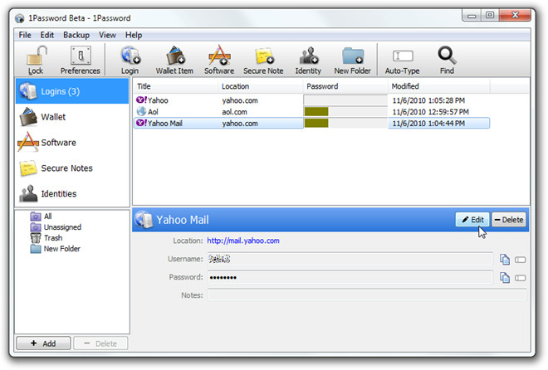
Task: Click the Add folder button
Action: click(43, 343)
